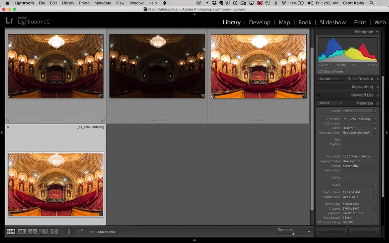This screenshot has width=389, height=243.
Task: Click the Label field arrow icon
Action: (375, 185)
